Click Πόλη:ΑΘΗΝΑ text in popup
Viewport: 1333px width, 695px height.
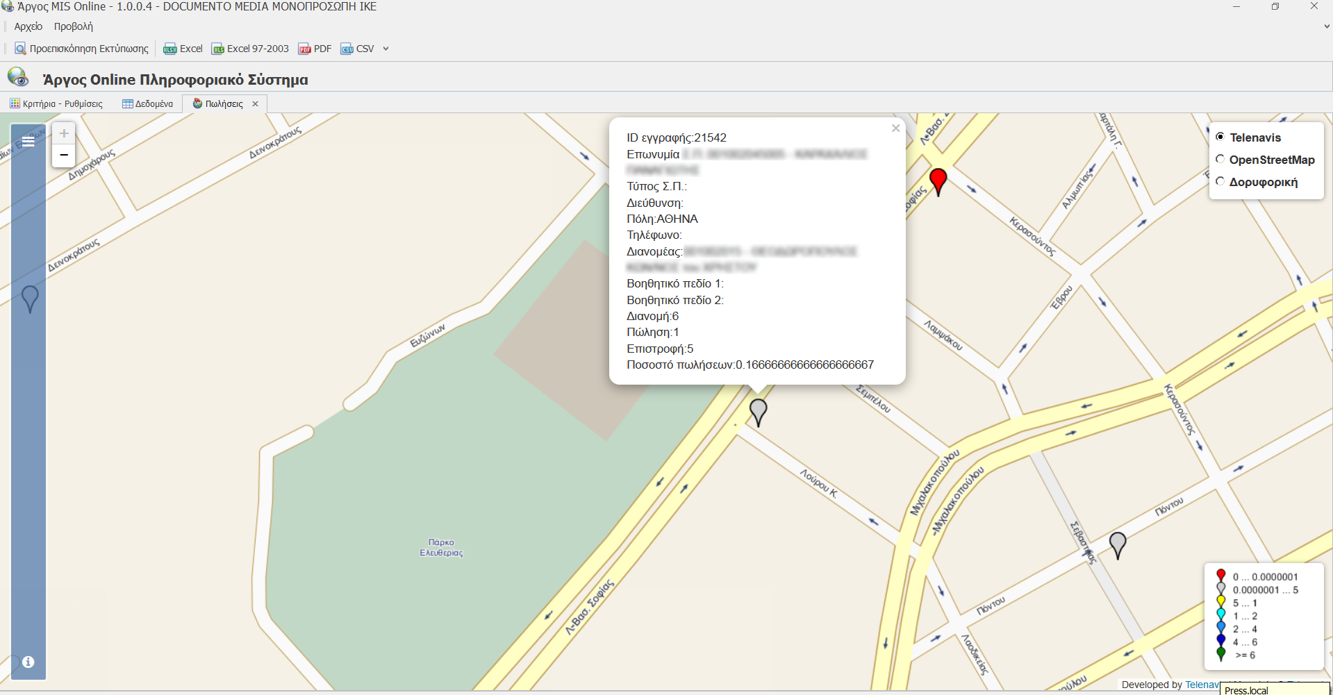point(662,219)
